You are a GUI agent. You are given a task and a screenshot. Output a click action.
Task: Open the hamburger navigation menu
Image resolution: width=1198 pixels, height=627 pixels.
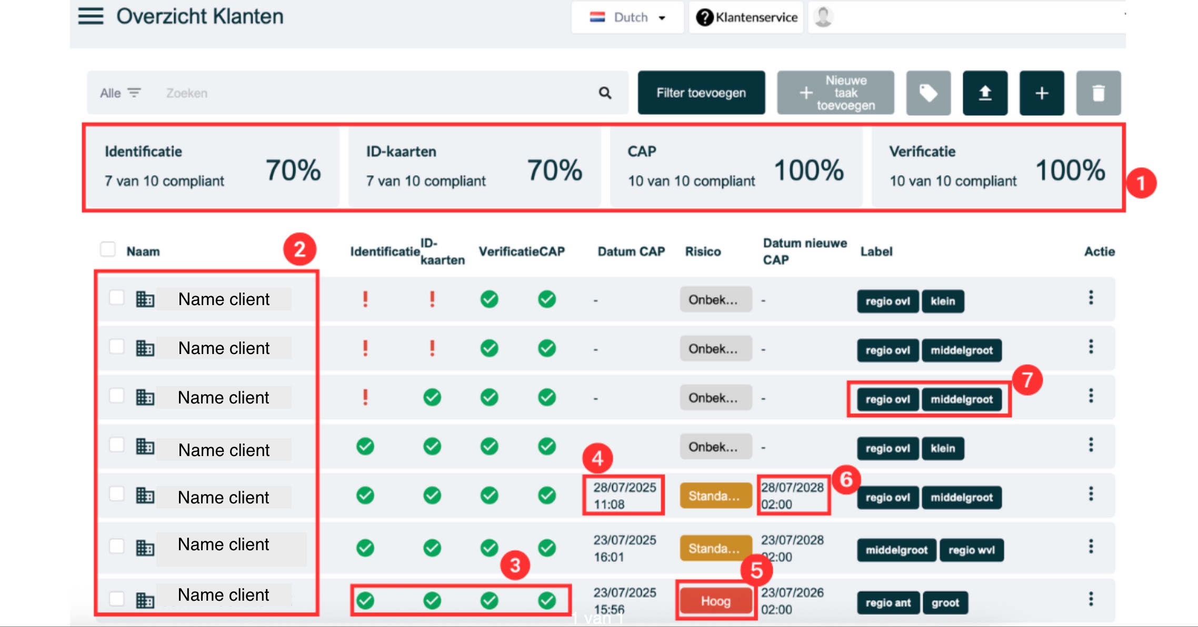pos(91,16)
